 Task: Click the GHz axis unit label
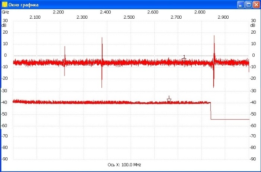pos(5,12)
